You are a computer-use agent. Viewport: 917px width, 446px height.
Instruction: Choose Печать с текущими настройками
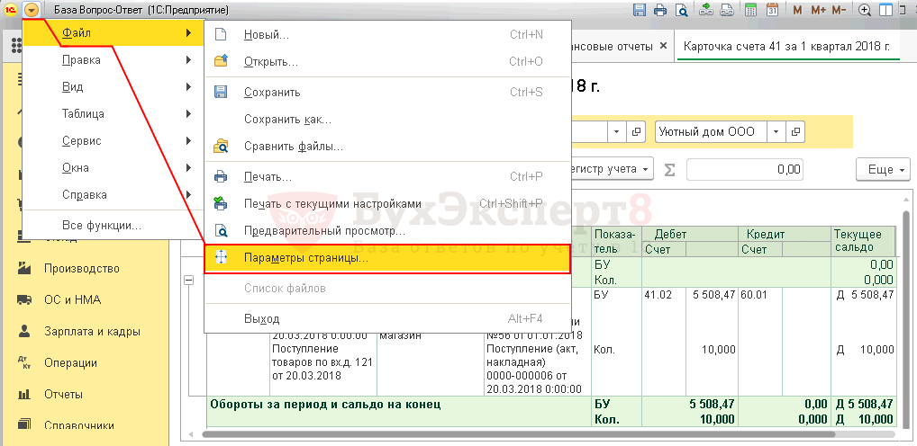[387, 204]
